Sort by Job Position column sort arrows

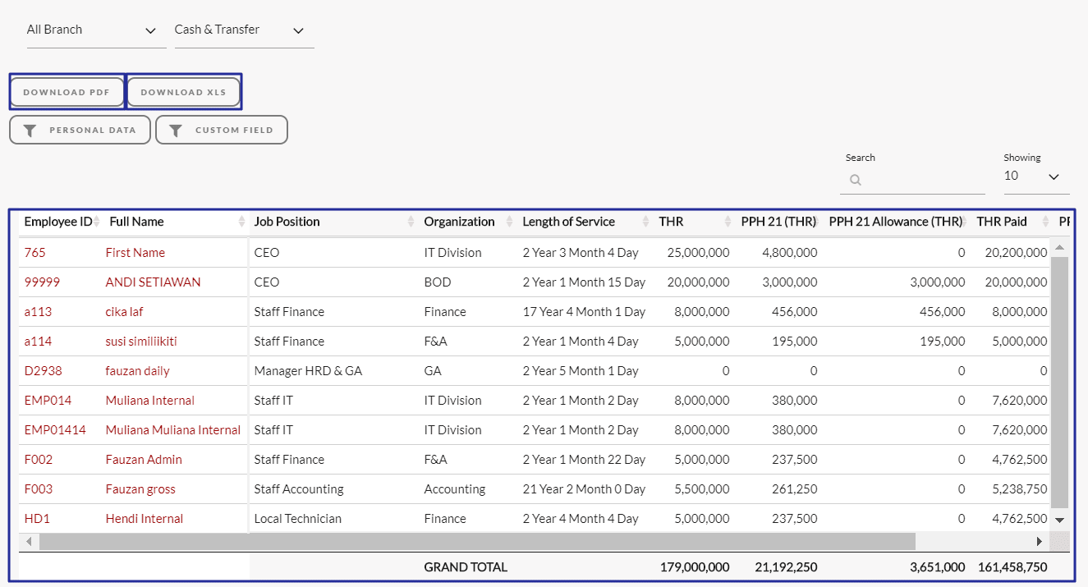(411, 222)
